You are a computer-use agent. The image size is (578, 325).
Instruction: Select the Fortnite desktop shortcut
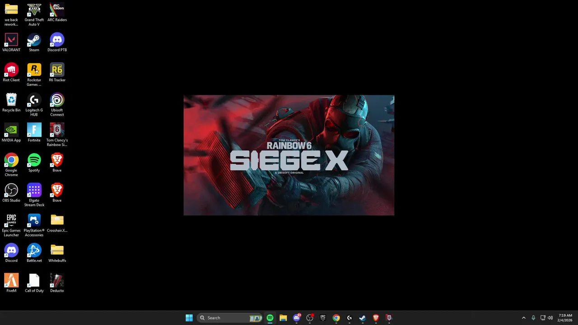tap(34, 133)
